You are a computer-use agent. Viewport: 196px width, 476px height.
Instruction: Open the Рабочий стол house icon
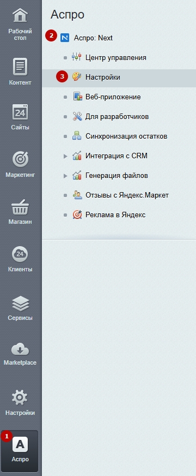pyautogui.click(x=20, y=15)
